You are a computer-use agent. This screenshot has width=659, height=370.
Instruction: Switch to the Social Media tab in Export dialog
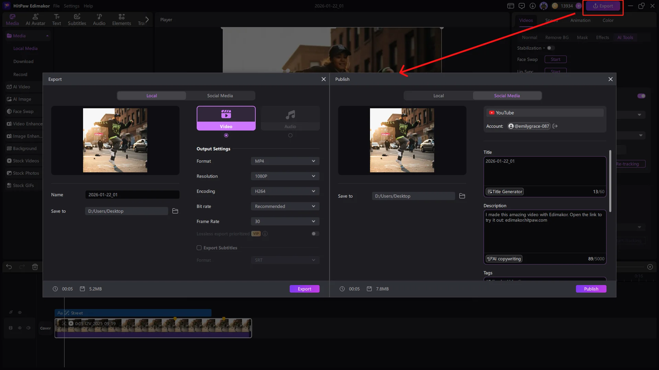(220, 96)
